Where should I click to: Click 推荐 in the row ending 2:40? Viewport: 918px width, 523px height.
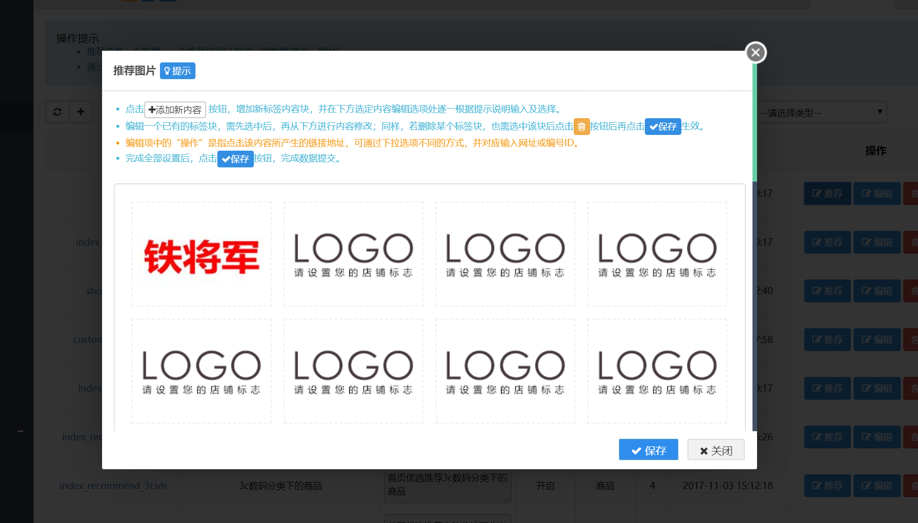click(x=827, y=291)
